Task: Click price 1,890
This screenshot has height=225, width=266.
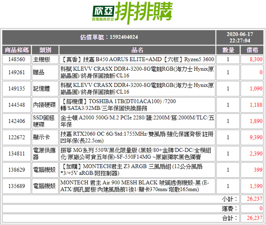Action: click(256, 121)
